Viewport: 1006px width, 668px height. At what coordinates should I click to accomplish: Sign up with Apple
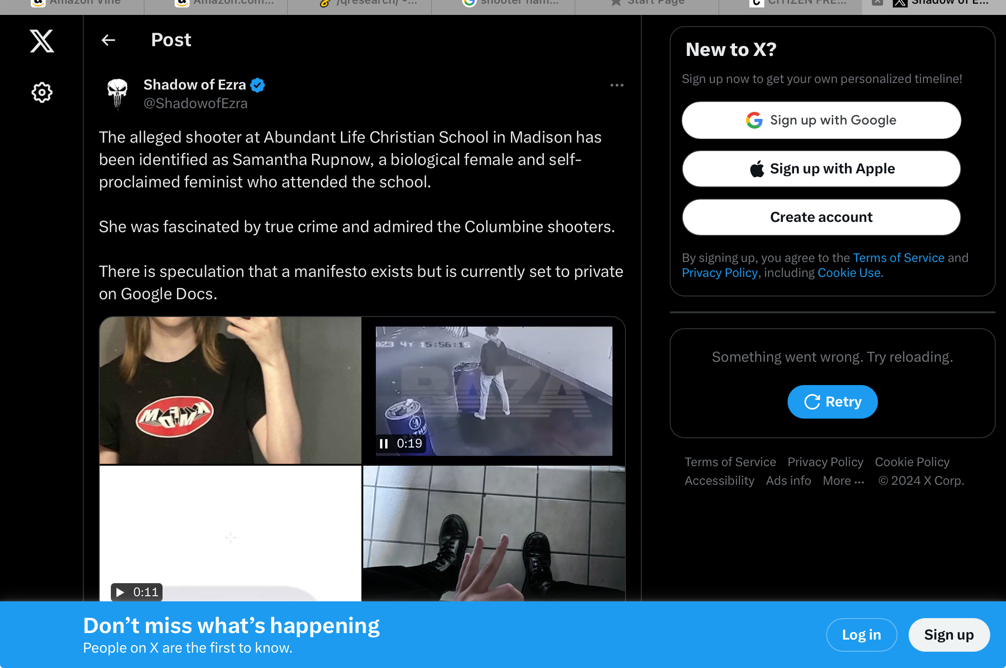point(821,169)
